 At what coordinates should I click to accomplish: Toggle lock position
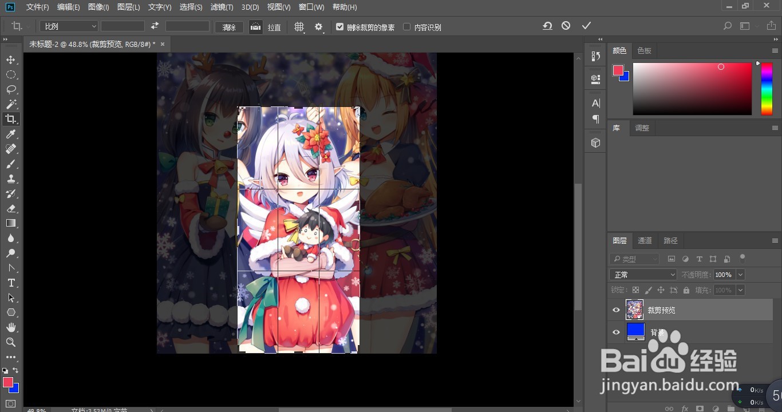(x=661, y=290)
